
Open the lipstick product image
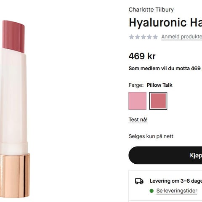15,109
